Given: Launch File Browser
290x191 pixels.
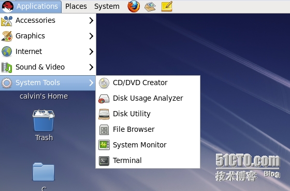Looking at the screenshot, I should click(x=148, y=130).
